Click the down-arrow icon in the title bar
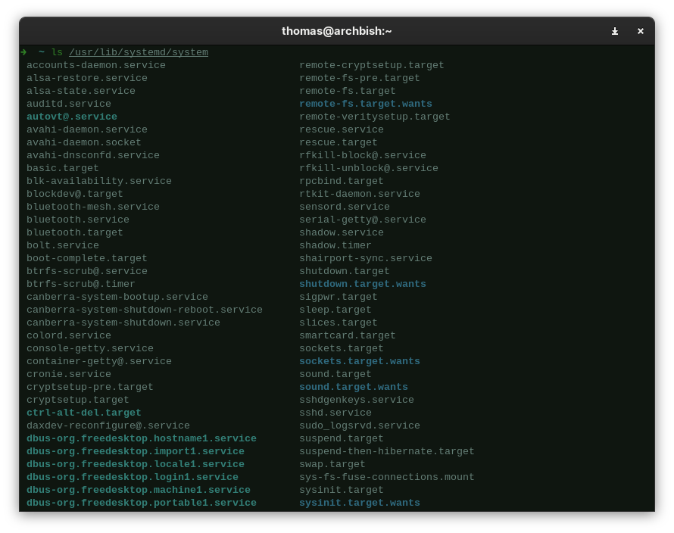Image resolution: width=674 pixels, height=533 pixels. click(x=615, y=31)
